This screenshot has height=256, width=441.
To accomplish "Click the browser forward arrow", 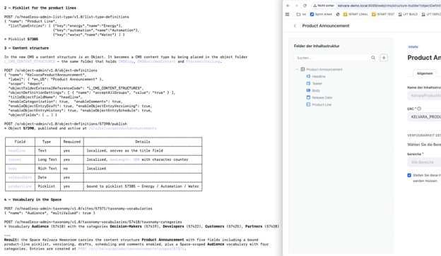I will pos(296,6).
